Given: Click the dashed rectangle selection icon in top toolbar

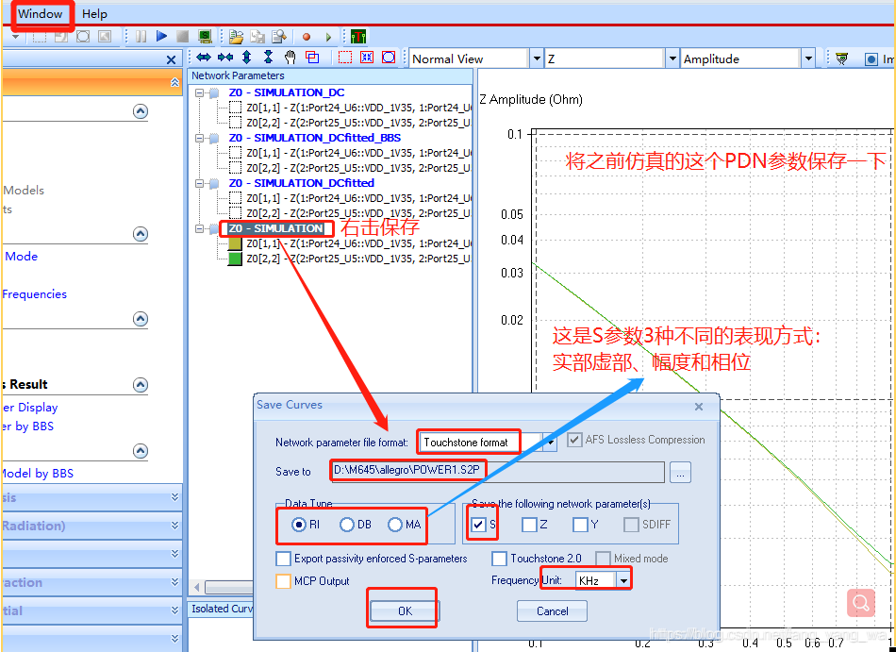Looking at the screenshot, I should (40, 37).
